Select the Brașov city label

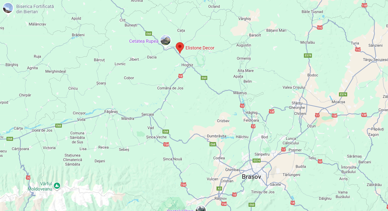pyautogui.click(x=251, y=177)
